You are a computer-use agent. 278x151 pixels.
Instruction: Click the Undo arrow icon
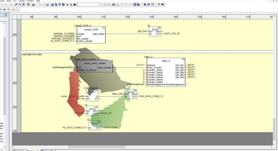pos(2,5)
